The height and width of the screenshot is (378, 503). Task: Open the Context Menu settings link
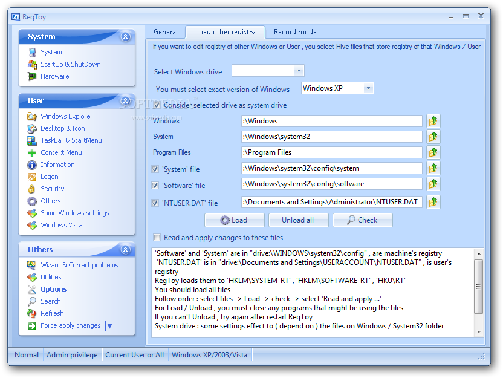click(61, 153)
